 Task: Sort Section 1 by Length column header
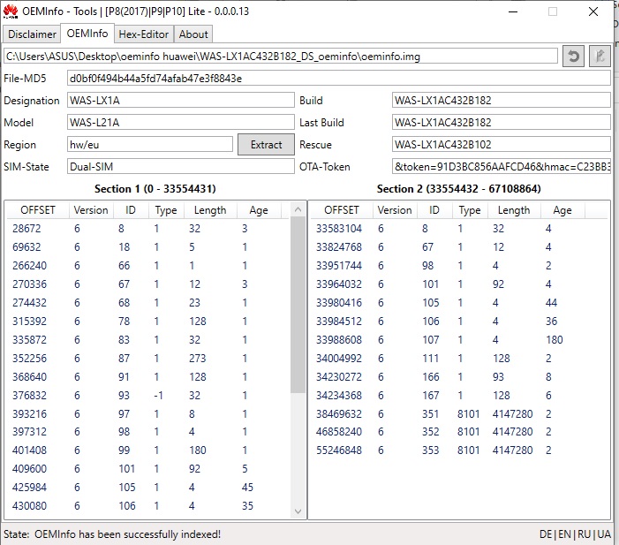(210, 210)
